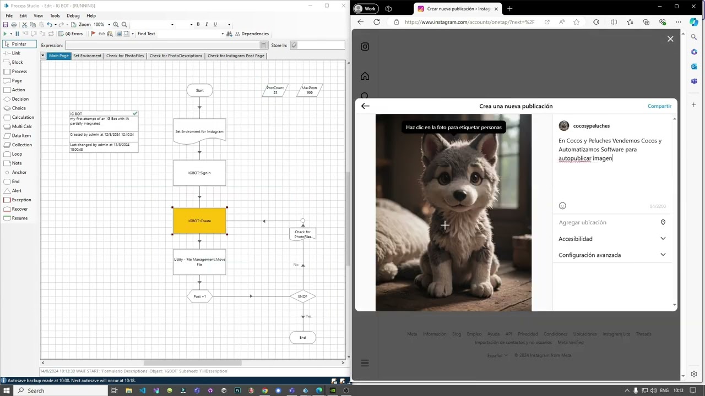The height and width of the screenshot is (396, 705).
Task: Open the Debug menu
Action: coord(73,16)
